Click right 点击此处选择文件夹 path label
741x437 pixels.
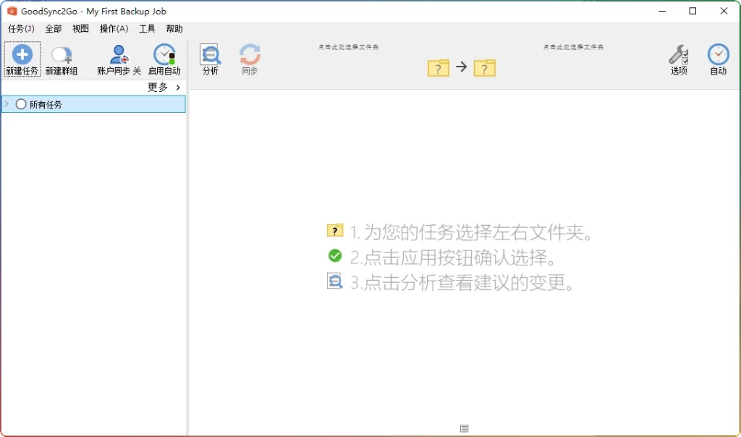tap(573, 47)
